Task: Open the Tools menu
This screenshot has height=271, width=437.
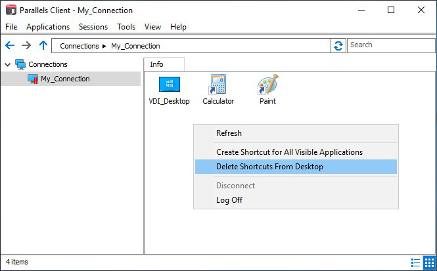Action: coord(126,27)
